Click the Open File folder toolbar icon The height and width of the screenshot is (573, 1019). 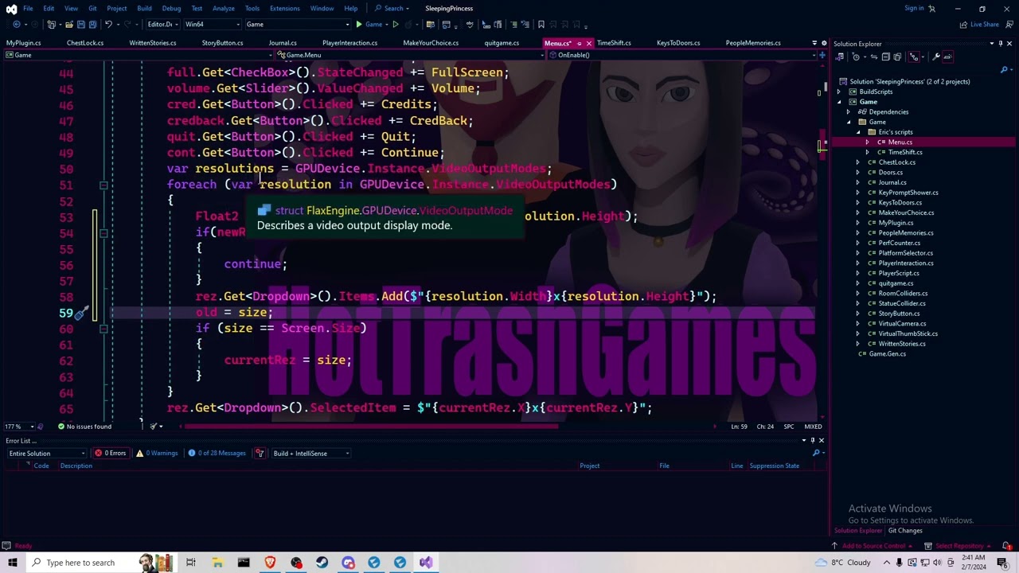click(x=69, y=25)
